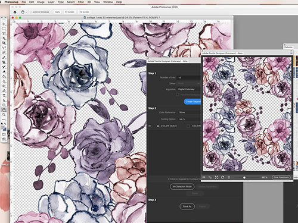This screenshot has height=223, width=298.
Task: Open the Select menu
Action: [x=71, y=2]
